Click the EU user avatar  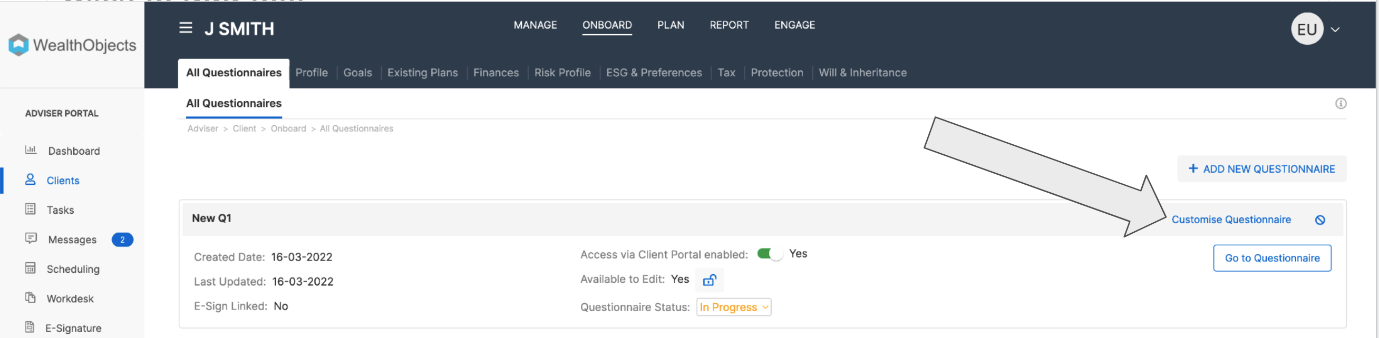[1307, 29]
